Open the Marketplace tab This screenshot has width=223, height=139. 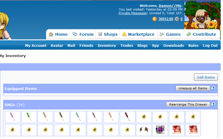(138, 34)
